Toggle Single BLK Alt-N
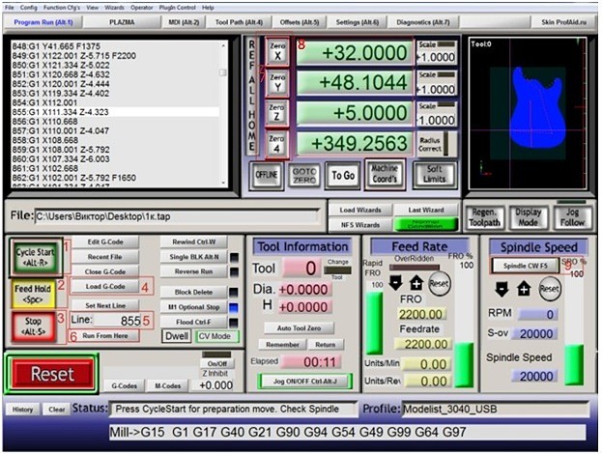 coord(194,257)
